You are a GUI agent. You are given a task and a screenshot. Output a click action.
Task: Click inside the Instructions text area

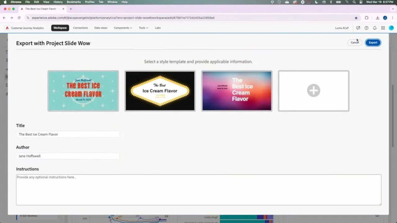tap(198, 190)
